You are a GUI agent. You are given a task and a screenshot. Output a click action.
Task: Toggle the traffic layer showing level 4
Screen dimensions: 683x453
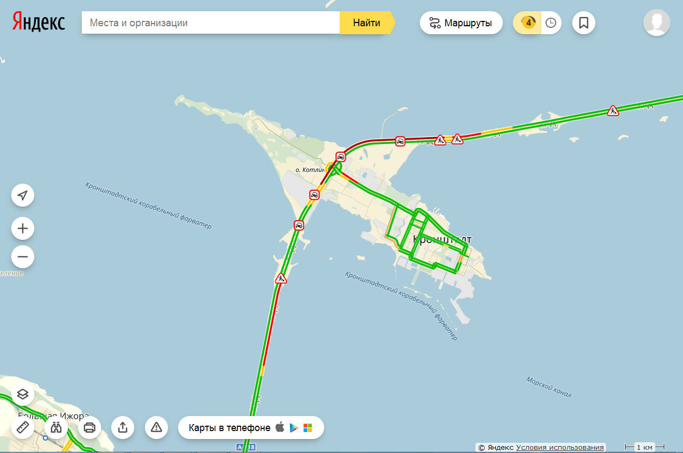pos(528,23)
